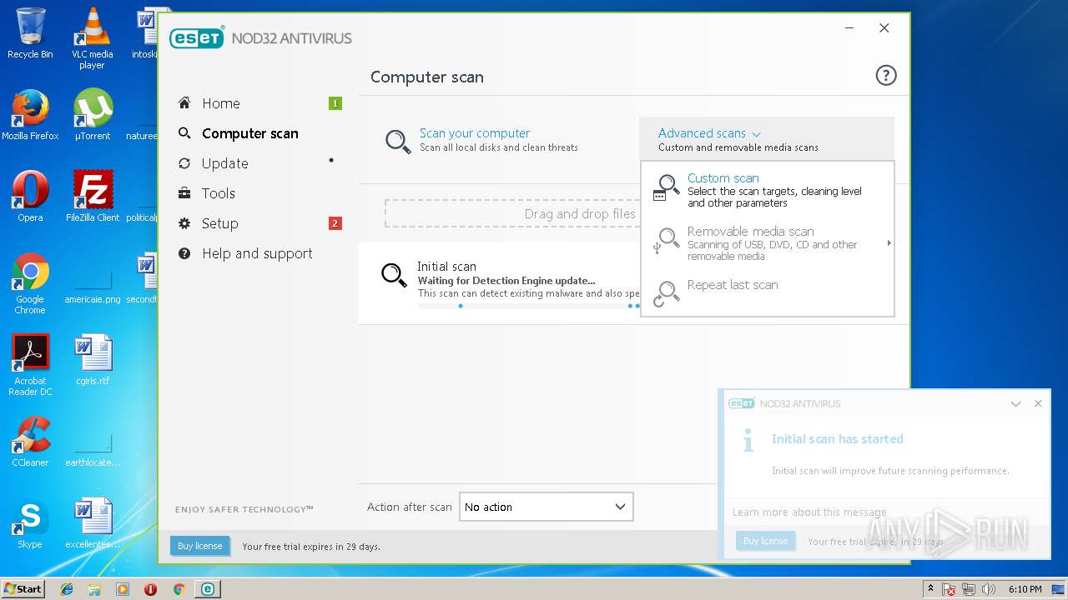Click the Home house icon
Viewport: 1068px width, 600px height.
184,102
